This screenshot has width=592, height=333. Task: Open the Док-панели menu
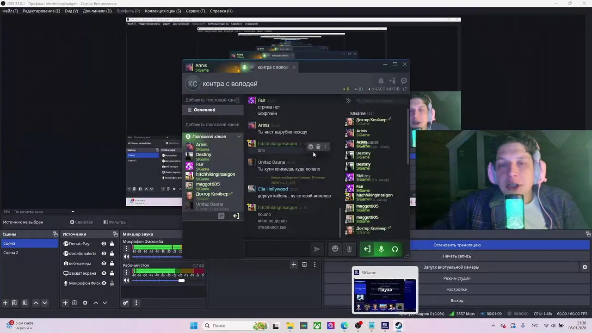click(97, 11)
